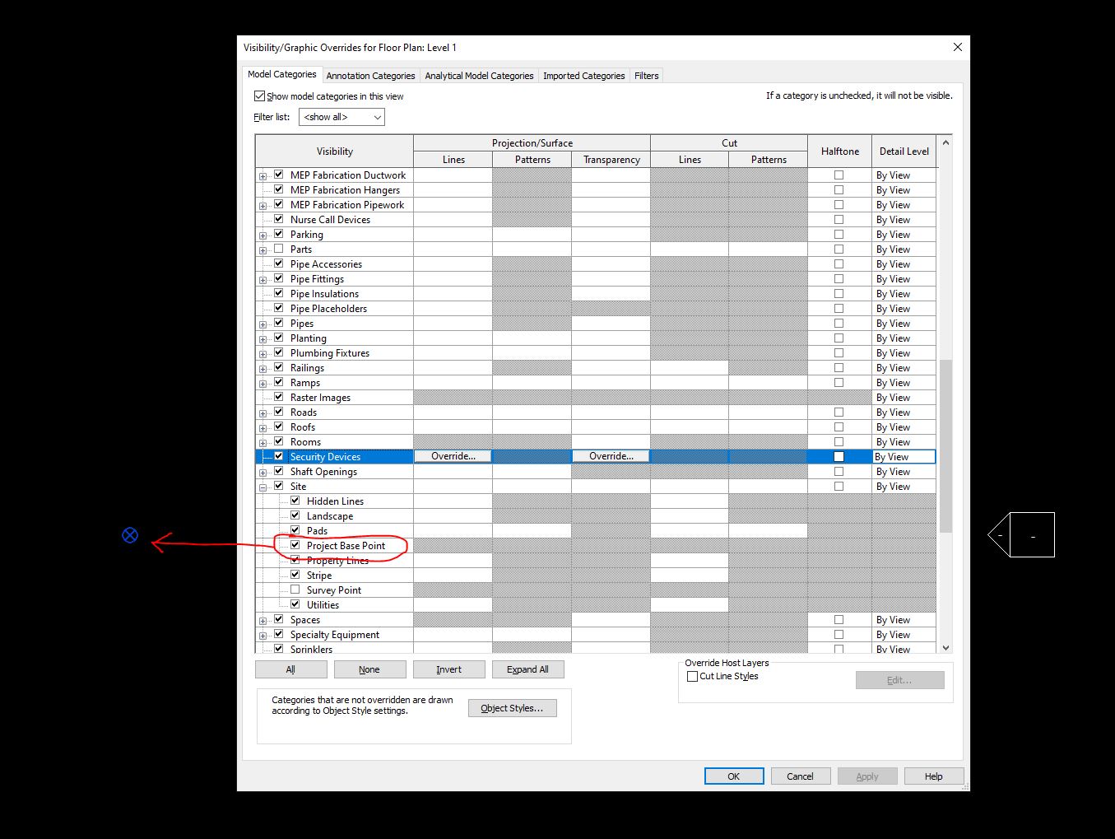Expand the Rooms category

point(264,441)
